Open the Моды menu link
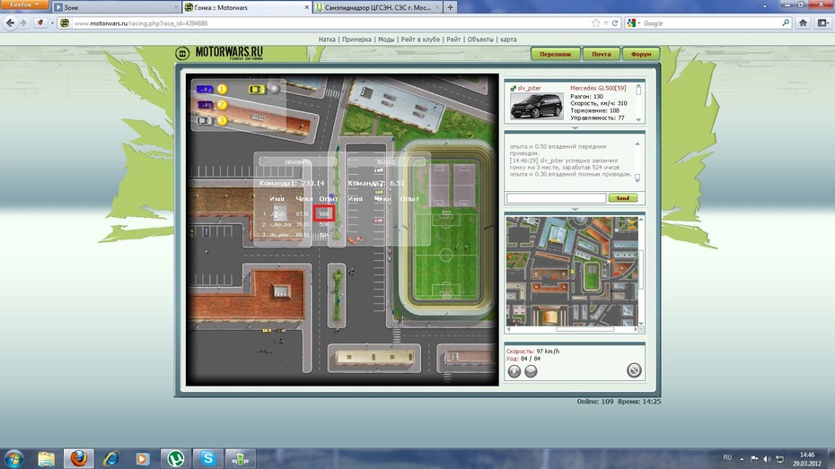The width and height of the screenshot is (835, 469). 386,39
